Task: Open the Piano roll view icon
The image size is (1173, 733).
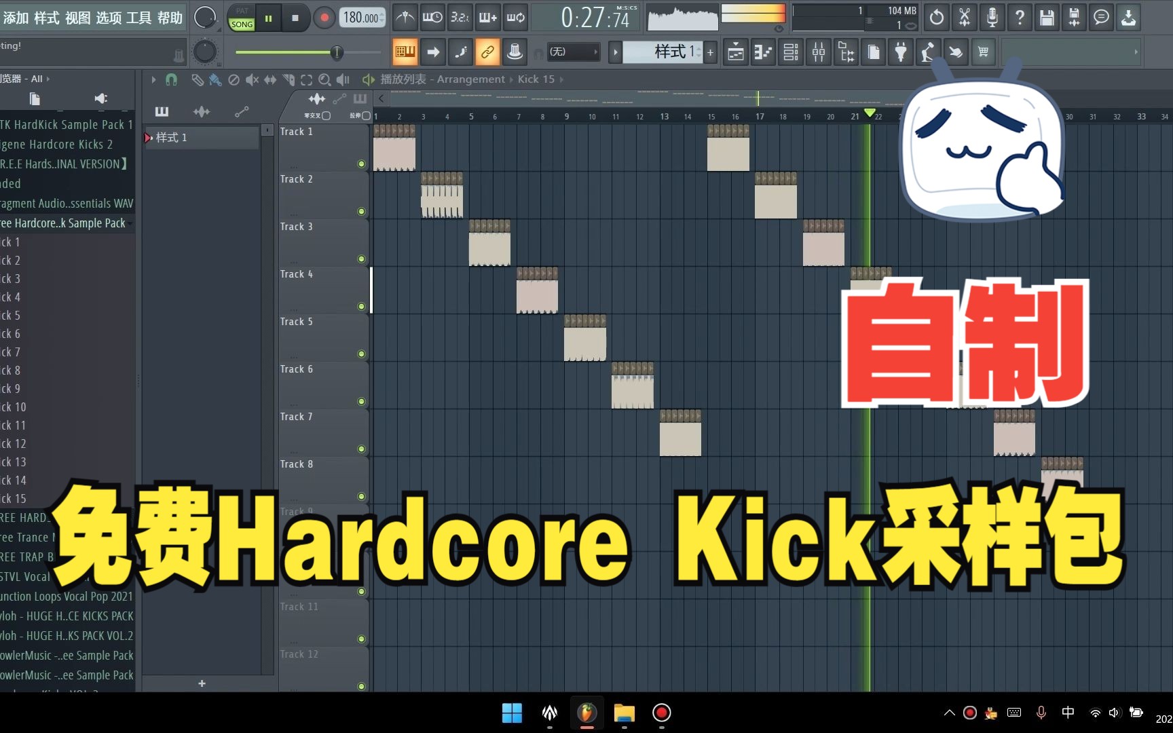Action: point(763,52)
